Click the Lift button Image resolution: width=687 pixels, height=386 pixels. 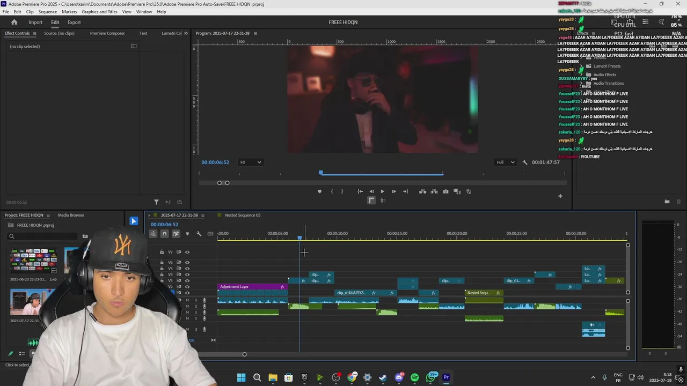click(x=422, y=191)
